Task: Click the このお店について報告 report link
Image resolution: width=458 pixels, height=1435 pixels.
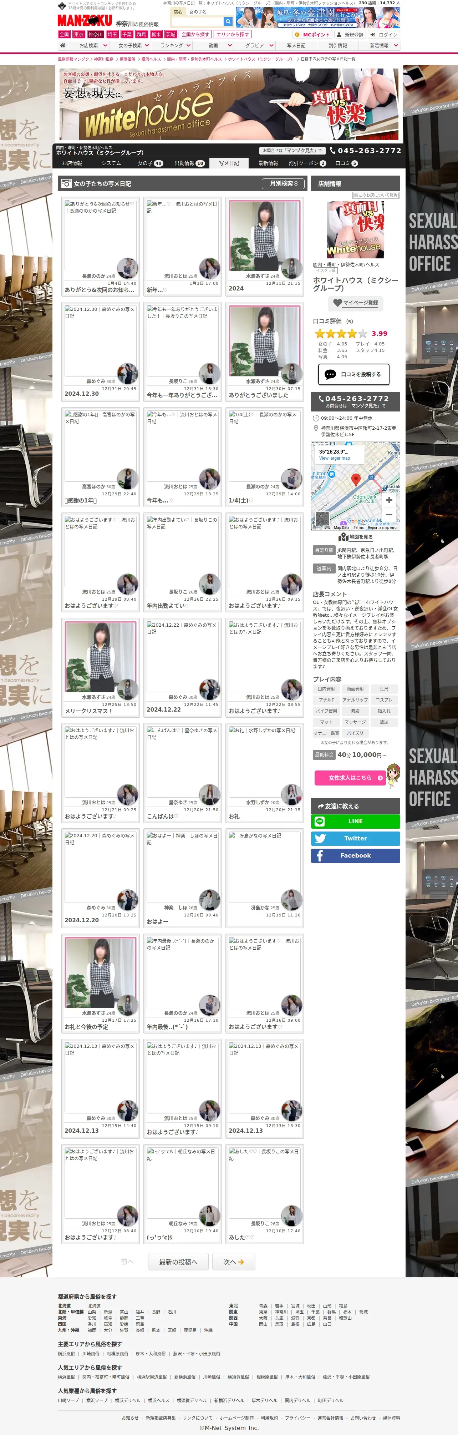Action: [x=376, y=196]
